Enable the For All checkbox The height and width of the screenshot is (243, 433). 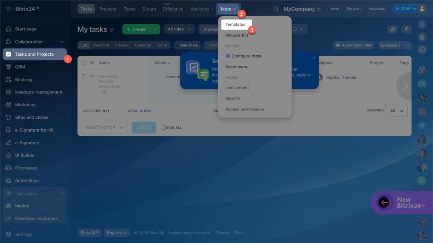click(x=163, y=127)
